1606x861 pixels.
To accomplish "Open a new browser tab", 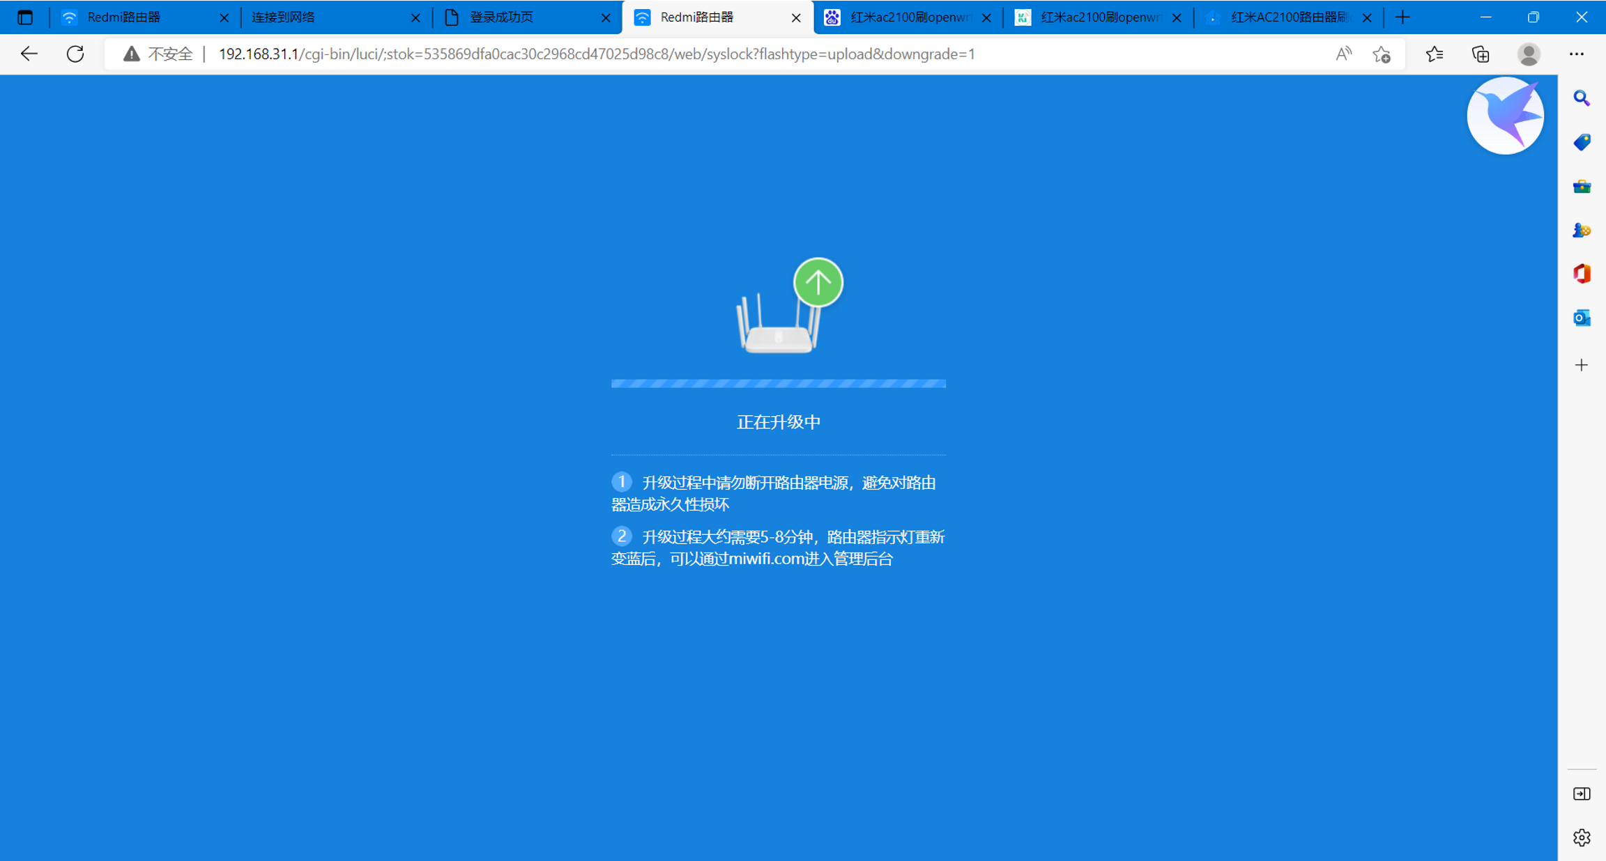I will pos(1403,17).
